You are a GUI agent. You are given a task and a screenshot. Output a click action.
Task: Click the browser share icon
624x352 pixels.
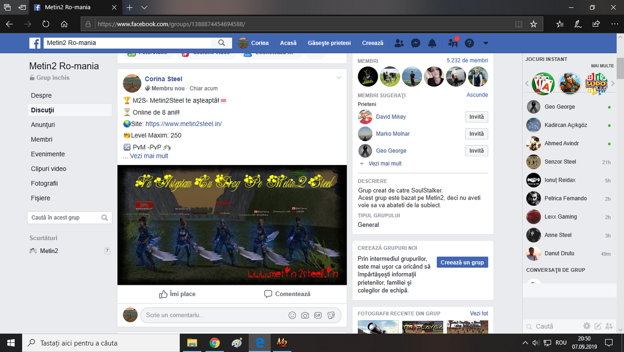tap(596, 24)
